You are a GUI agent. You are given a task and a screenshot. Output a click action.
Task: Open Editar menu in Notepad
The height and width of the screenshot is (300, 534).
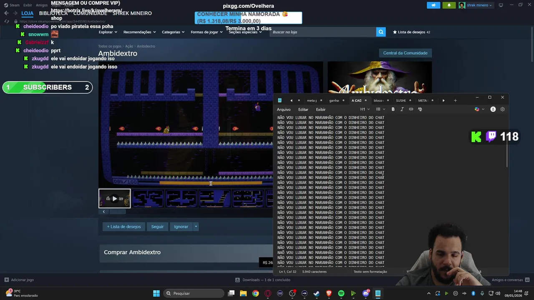click(303, 110)
